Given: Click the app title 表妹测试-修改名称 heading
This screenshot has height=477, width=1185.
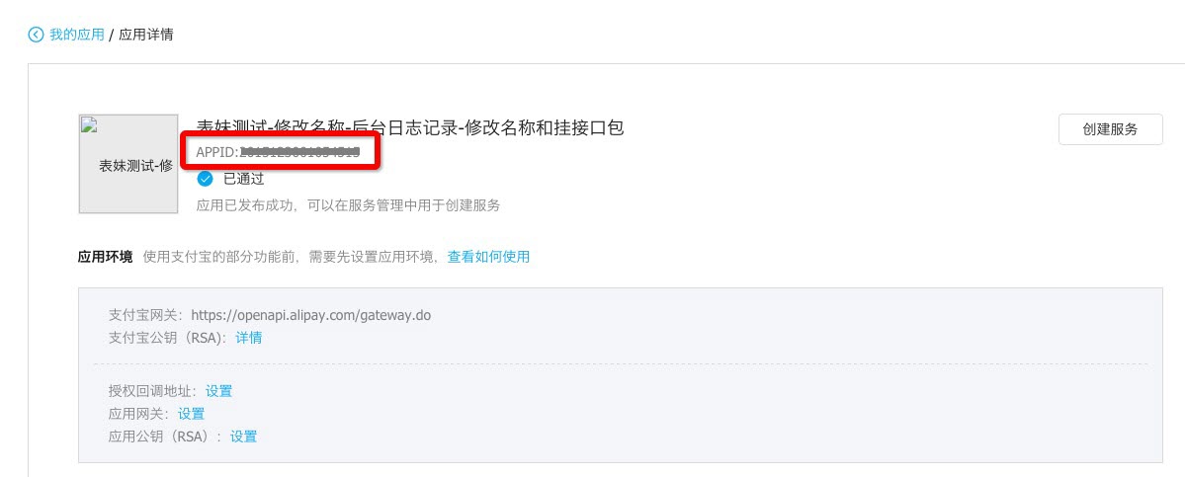Looking at the screenshot, I should 410,127.
